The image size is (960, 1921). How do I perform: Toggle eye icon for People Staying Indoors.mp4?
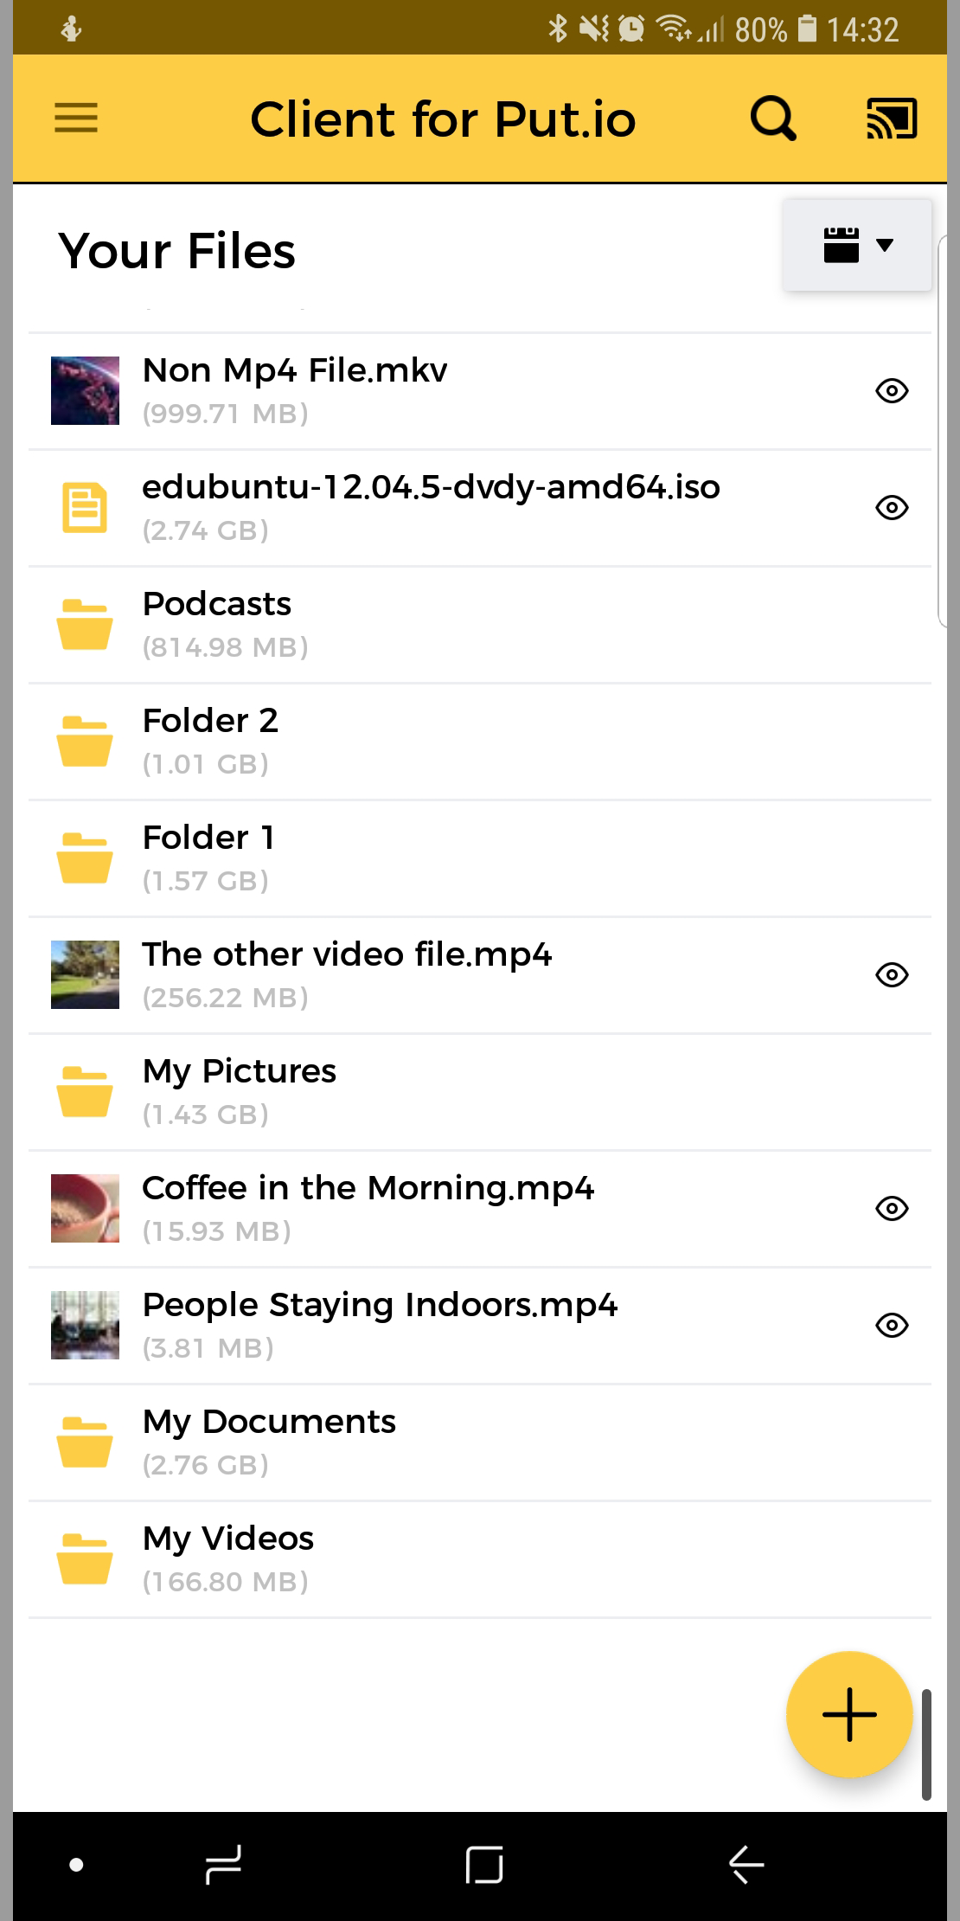tap(892, 1326)
